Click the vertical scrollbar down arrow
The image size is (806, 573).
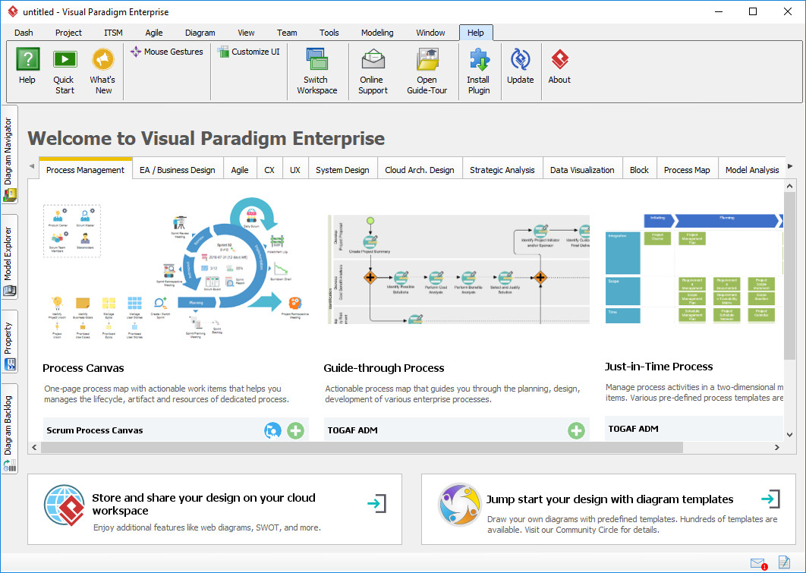pos(790,435)
